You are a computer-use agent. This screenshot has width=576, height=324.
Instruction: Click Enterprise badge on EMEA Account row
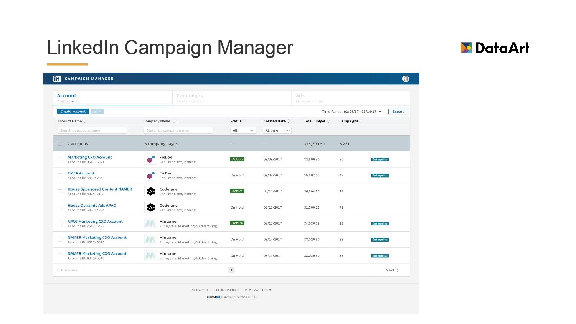(x=380, y=176)
